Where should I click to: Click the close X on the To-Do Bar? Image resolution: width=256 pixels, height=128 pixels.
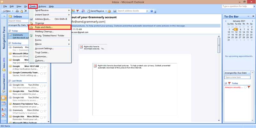253,16
